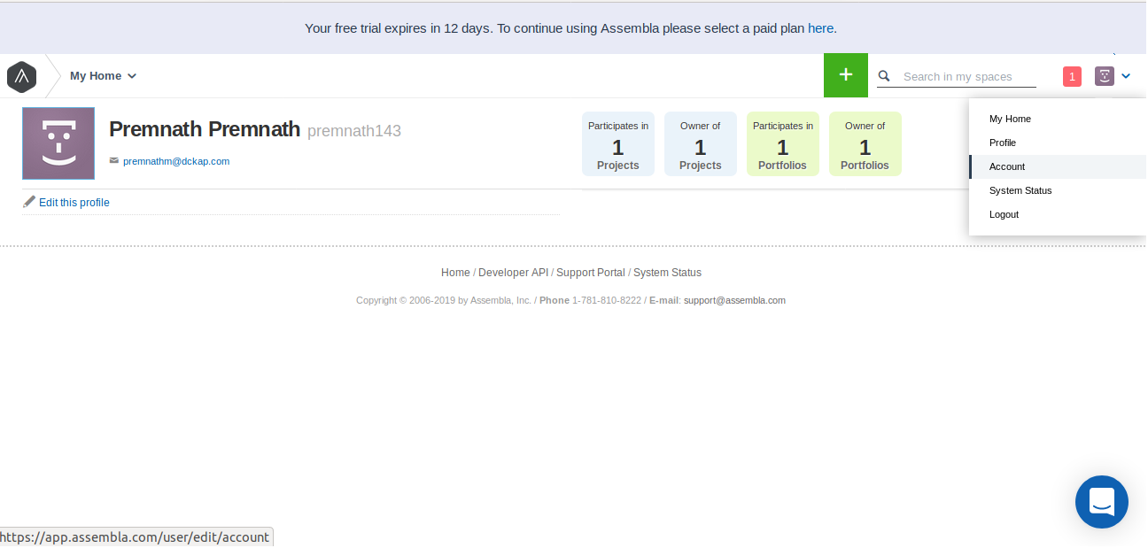Viewport: 1148px width, 548px height.
Task: Click the envelope email icon
Action: tap(113, 160)
